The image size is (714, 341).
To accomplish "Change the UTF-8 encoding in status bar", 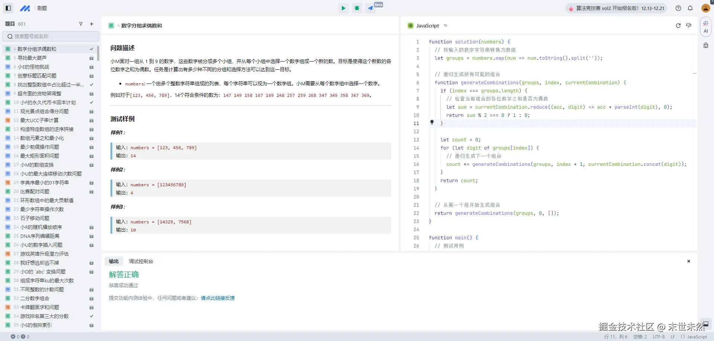I will pos(659,337).
